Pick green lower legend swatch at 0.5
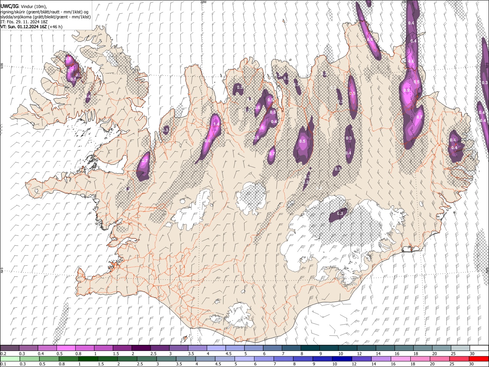The height and width of the screenshot is (367, 489). (49, 359)
